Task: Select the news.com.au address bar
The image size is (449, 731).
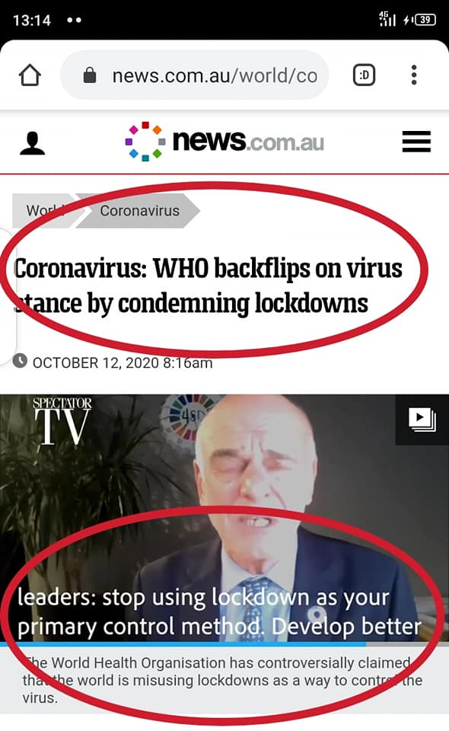Action: pos(194,75)
